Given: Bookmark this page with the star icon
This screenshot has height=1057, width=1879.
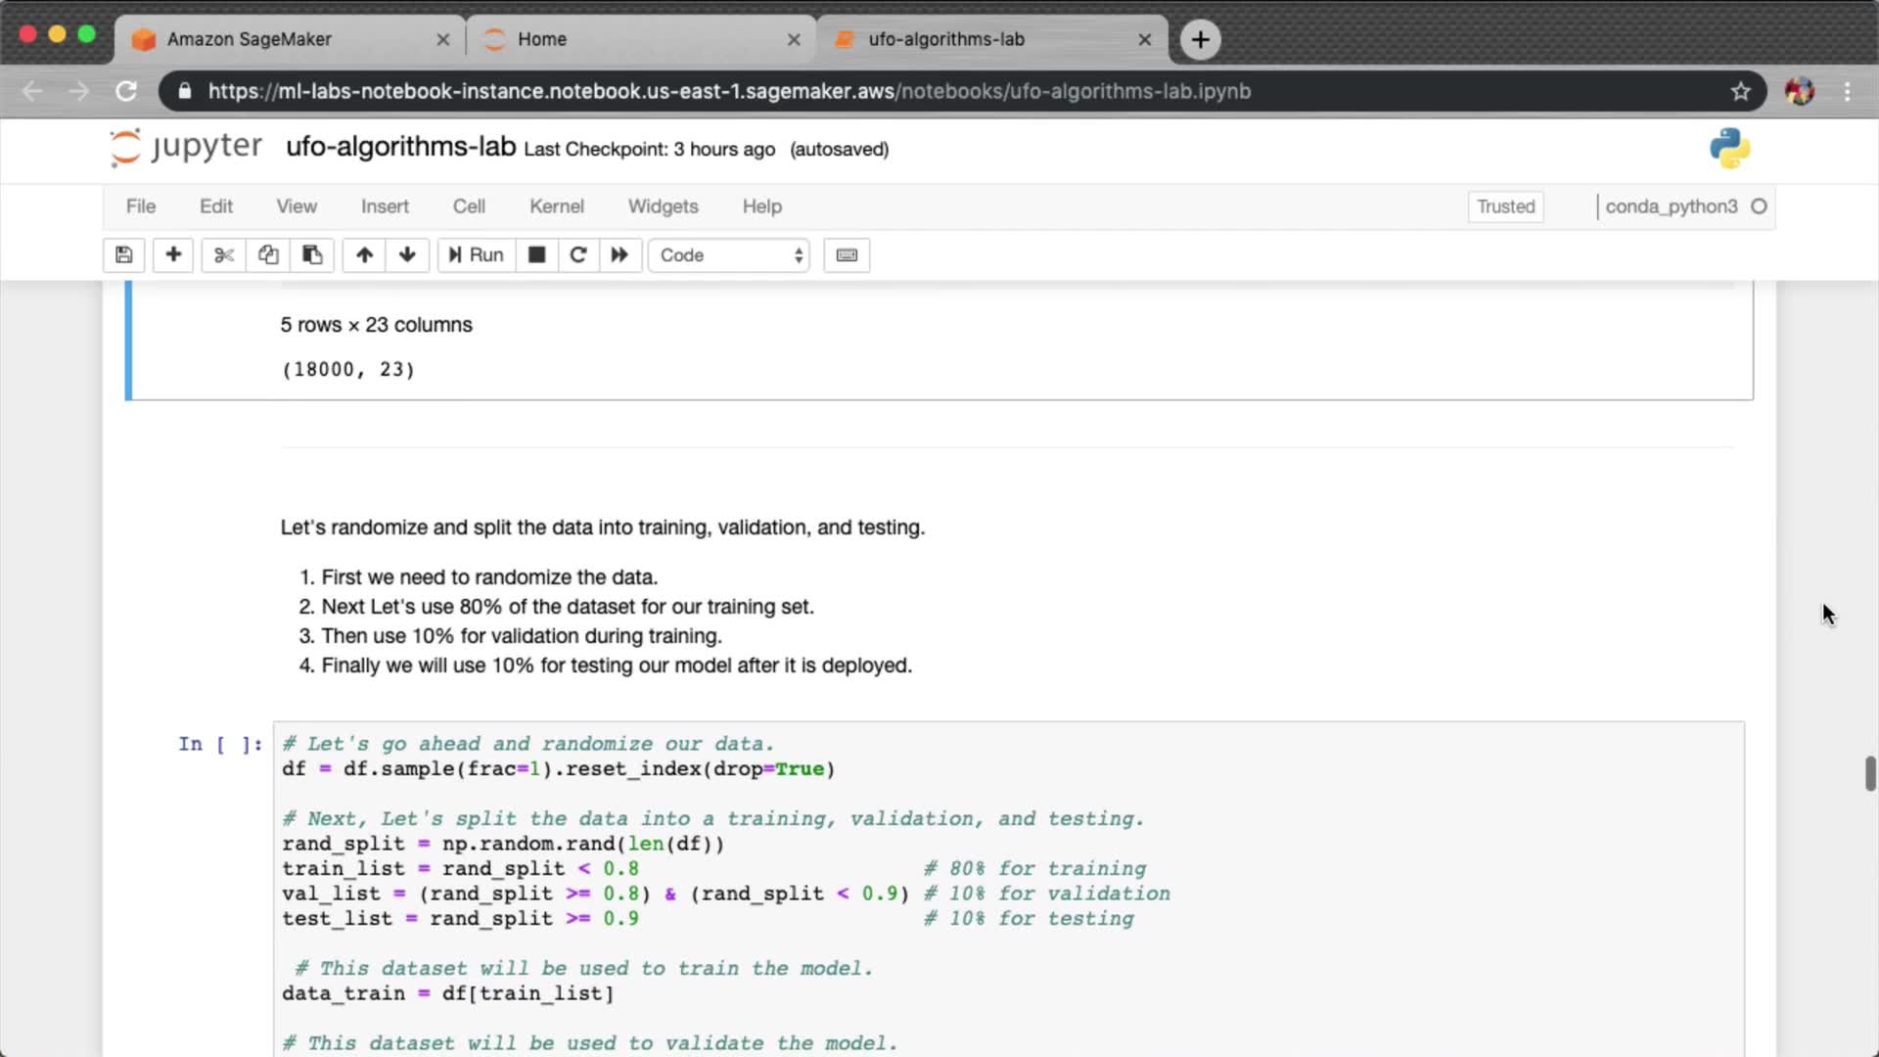Looking at the screenshot, I should [x=1740, y=91].
